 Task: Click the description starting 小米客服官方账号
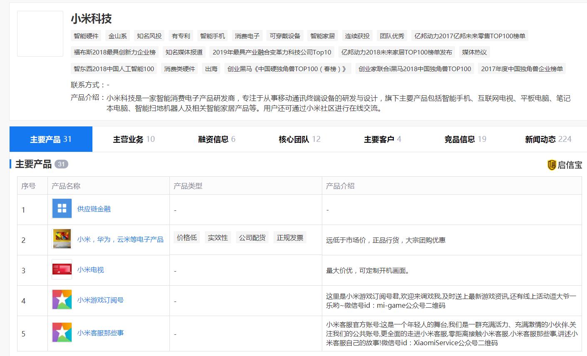coord(452,334)
